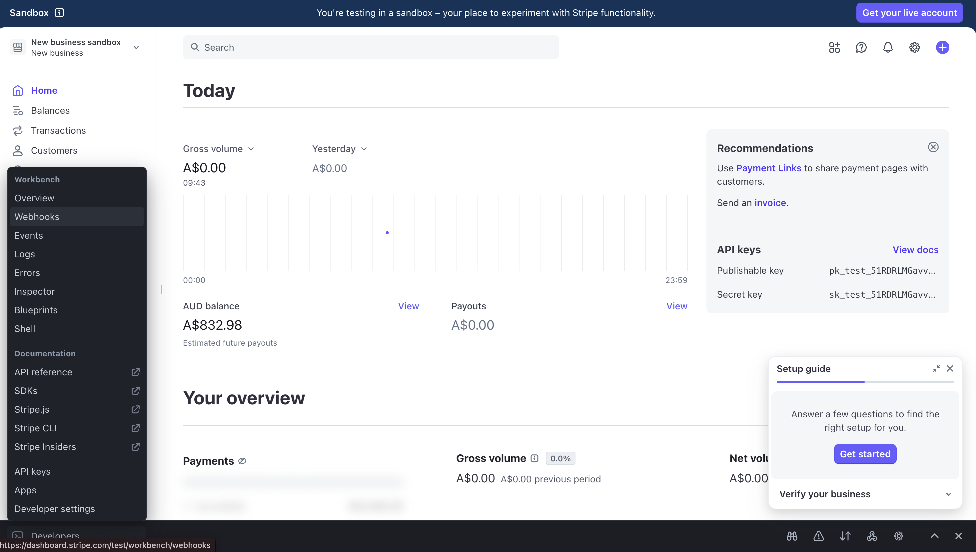Open the notifications bell
976x552 pixels.
coord(888,47)
